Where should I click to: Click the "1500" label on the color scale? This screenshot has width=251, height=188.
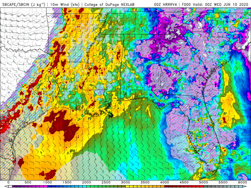tap(67, 182)
